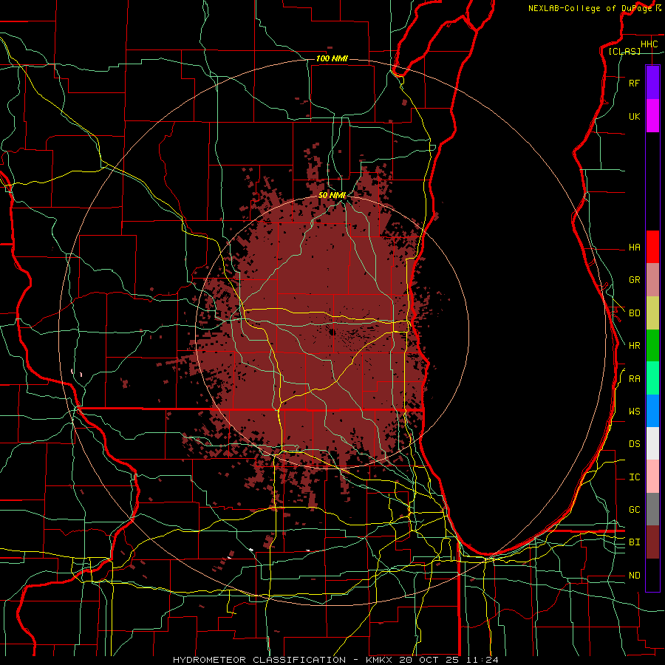Image resolution: width=665 pixels, height=665 pixels.
Task: Click the "RF" legend label
Action: [x=634, y=83]
